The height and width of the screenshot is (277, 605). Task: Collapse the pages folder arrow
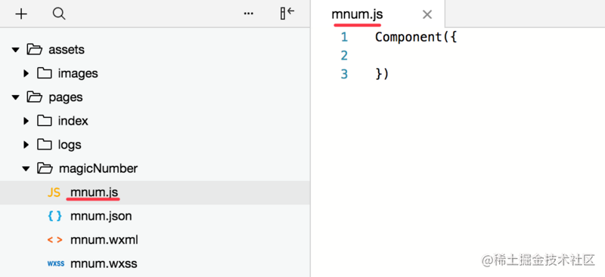coord(15,97)
